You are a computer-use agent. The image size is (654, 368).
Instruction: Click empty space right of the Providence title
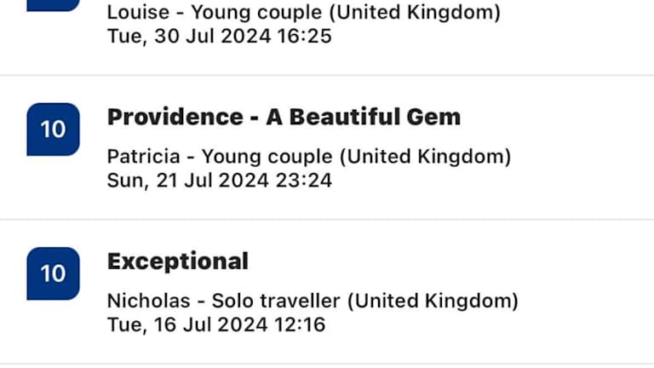pos(554,118)
